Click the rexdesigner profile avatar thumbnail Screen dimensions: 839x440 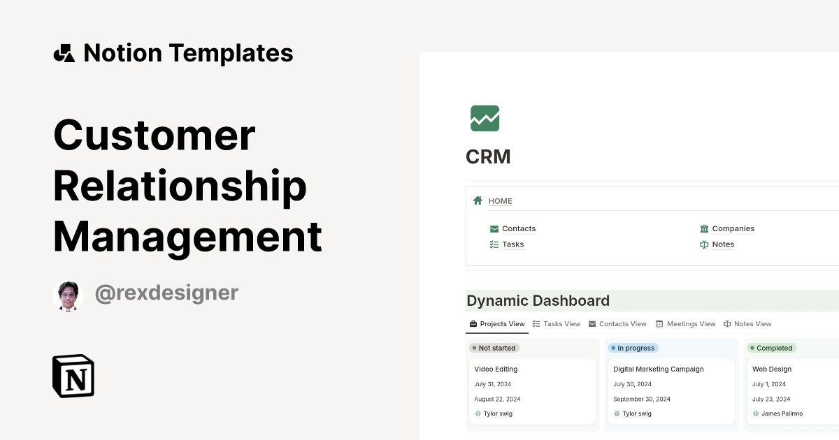[x=68, y=294]
